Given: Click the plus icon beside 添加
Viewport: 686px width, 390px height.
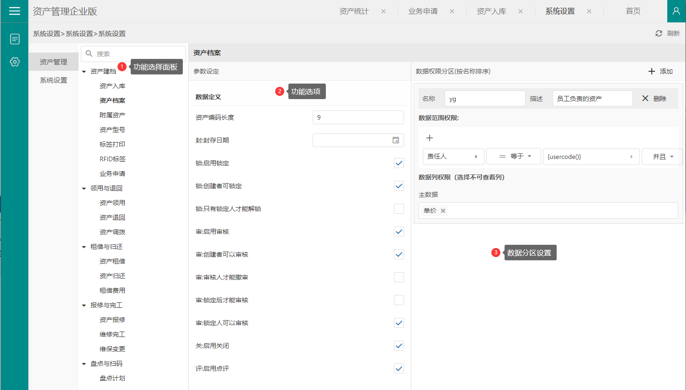Looking at the screenshot, I should point(652,71).
